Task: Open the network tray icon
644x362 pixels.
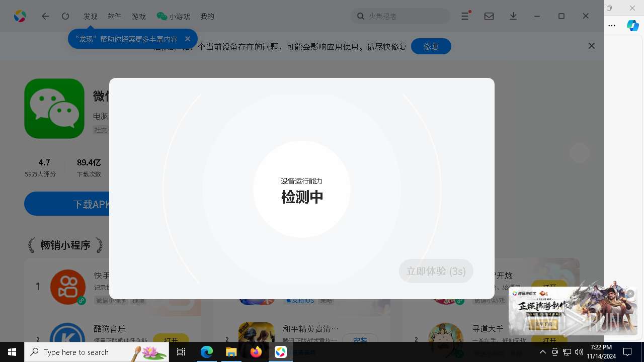Action: (567, 352)
